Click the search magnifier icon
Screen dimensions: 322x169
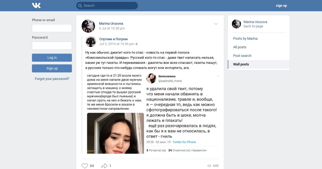(80, 6)
